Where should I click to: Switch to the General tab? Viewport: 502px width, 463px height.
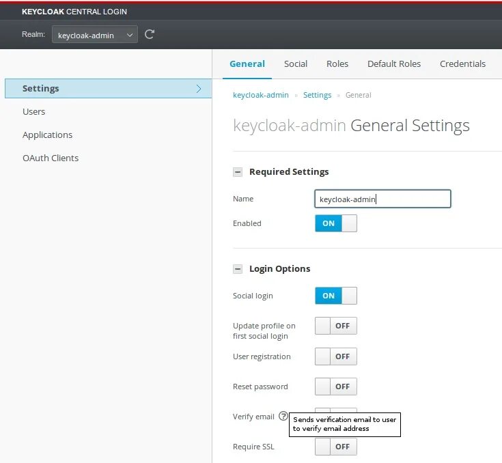click(x=247, y=64)
